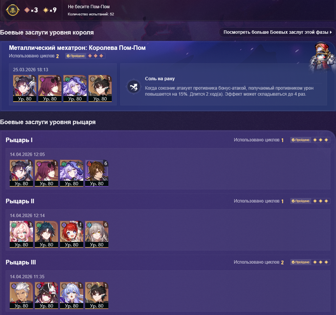The width and height of the screenshot is (336, 315).
Task: Click the Queen Pom-Pom mecha boss image
Action: click(x=322, y=57)
